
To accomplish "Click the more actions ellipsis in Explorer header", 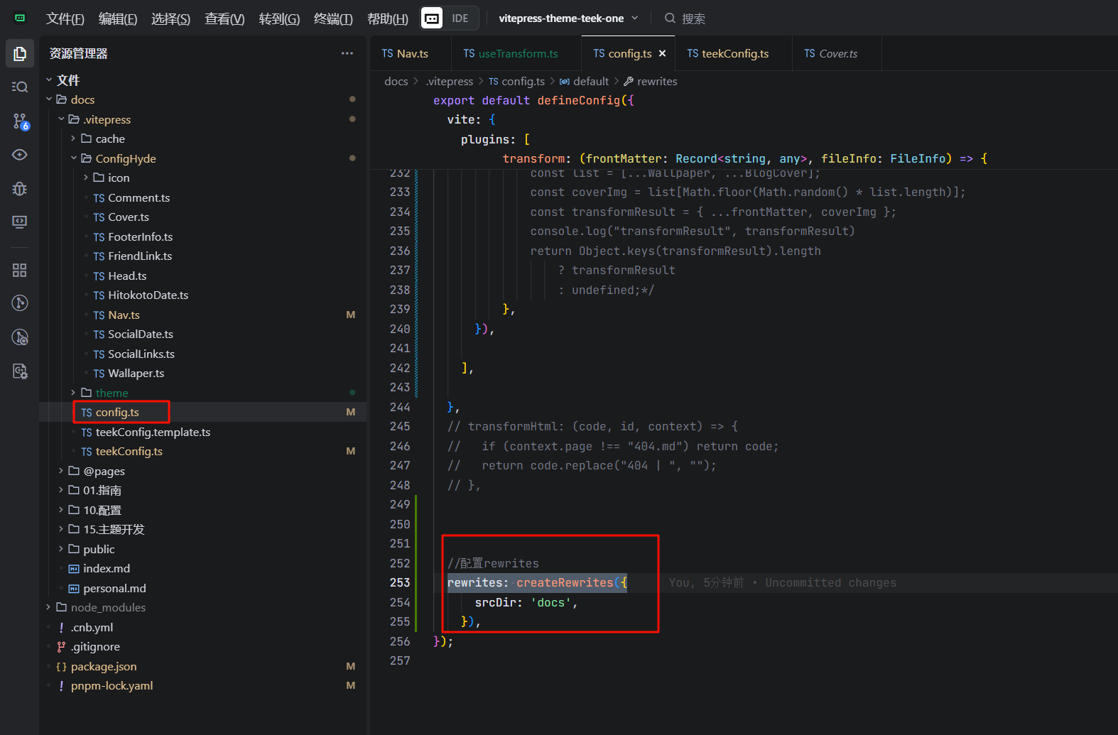I will coord(347,53).
